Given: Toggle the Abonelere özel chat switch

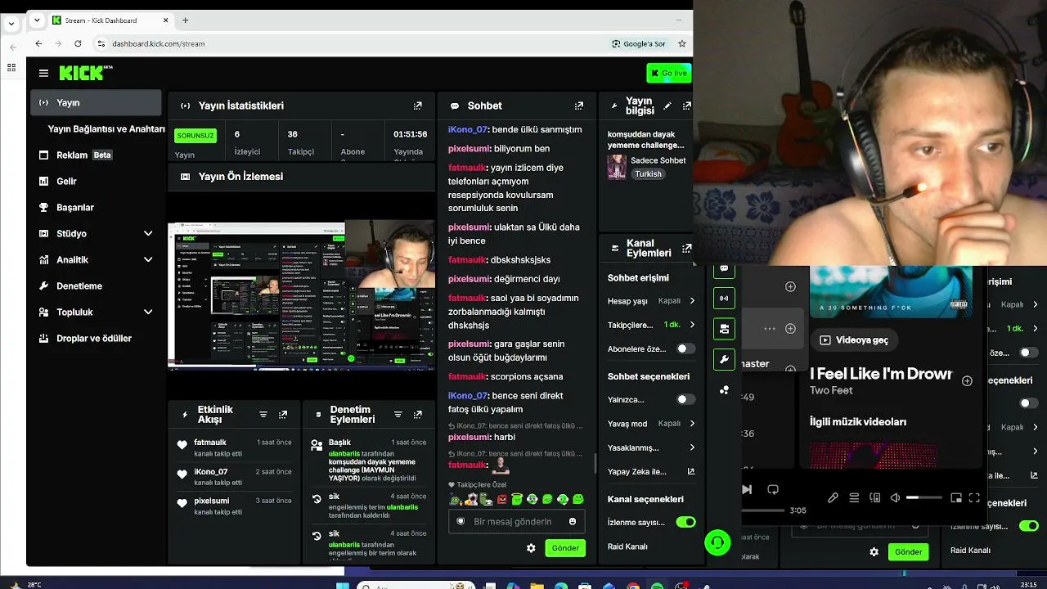Looking at the screenshot, I should pos(685,348).
